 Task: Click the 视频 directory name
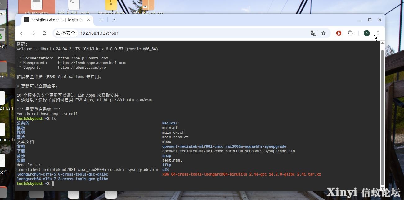[x=21, y=133]
